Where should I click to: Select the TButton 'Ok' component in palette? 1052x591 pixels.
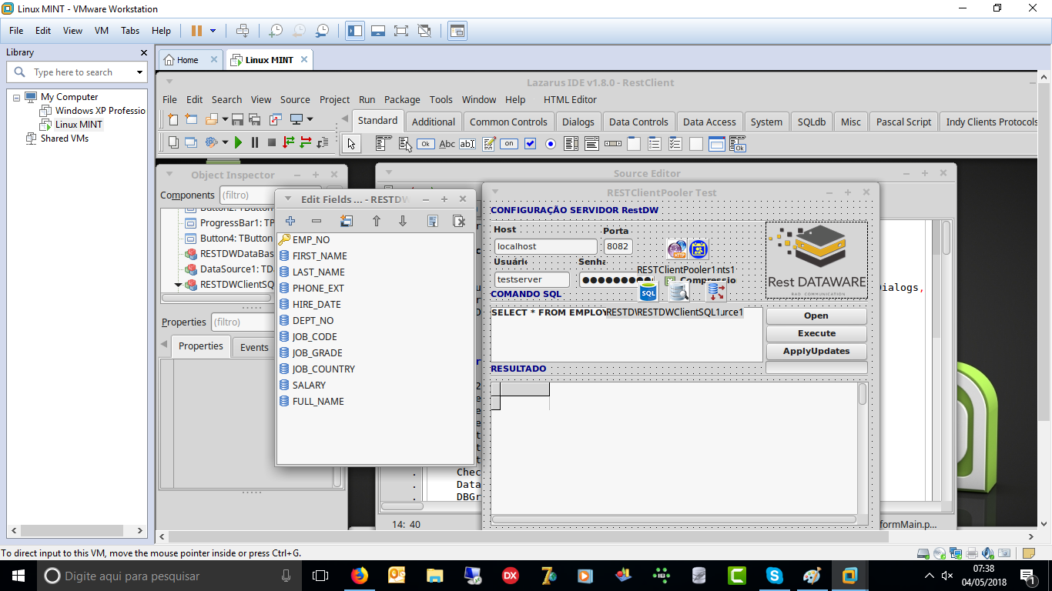pos(425,144)
